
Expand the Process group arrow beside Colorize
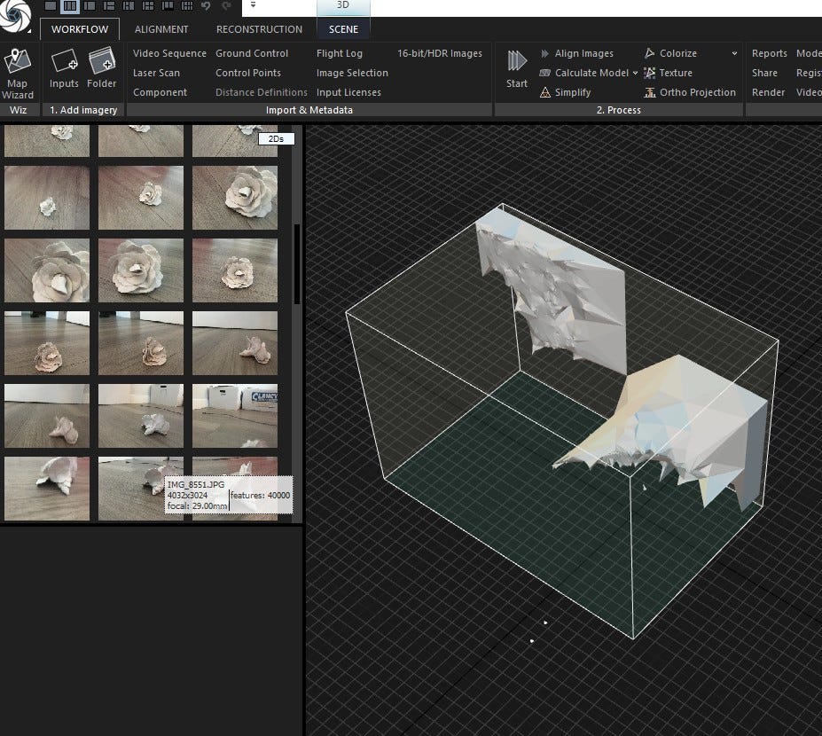pos(734,53)
